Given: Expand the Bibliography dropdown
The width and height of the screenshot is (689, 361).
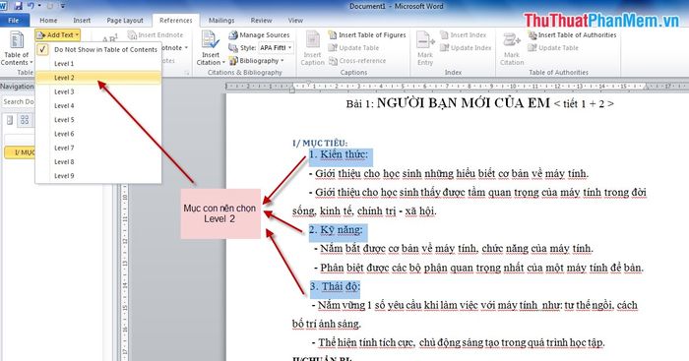Looking at the screenshot, I should (x=257, y=61).
